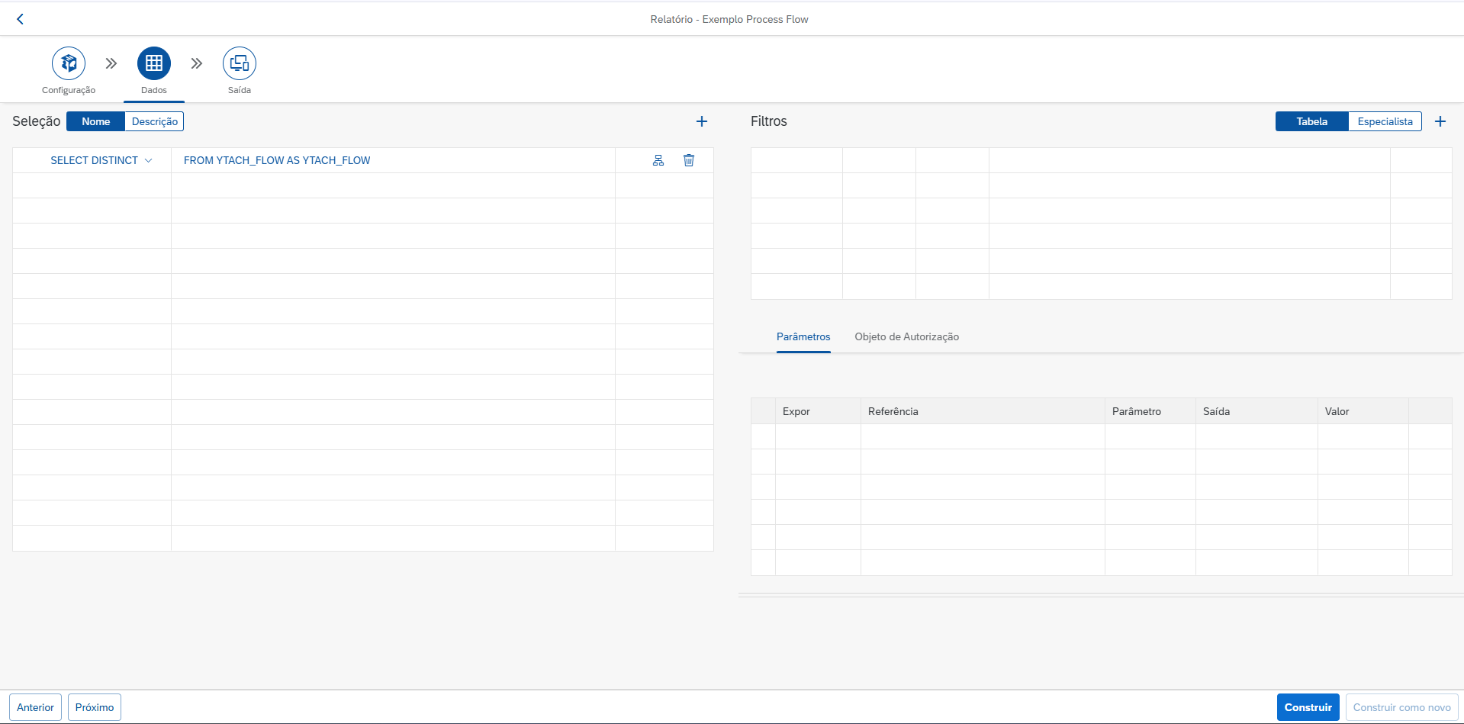
Task: Open the Parâmetros tab
Action: 803,336
